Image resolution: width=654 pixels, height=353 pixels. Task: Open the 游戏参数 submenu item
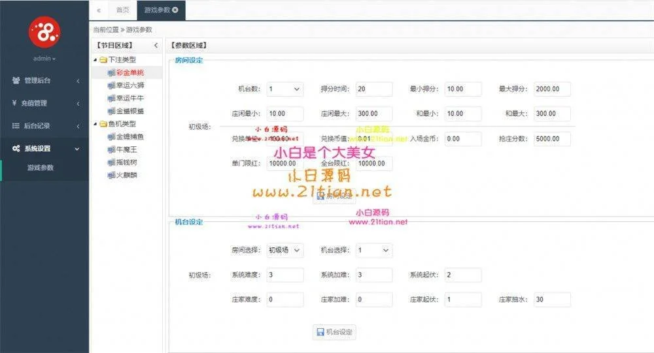click(x=41, y=168)
